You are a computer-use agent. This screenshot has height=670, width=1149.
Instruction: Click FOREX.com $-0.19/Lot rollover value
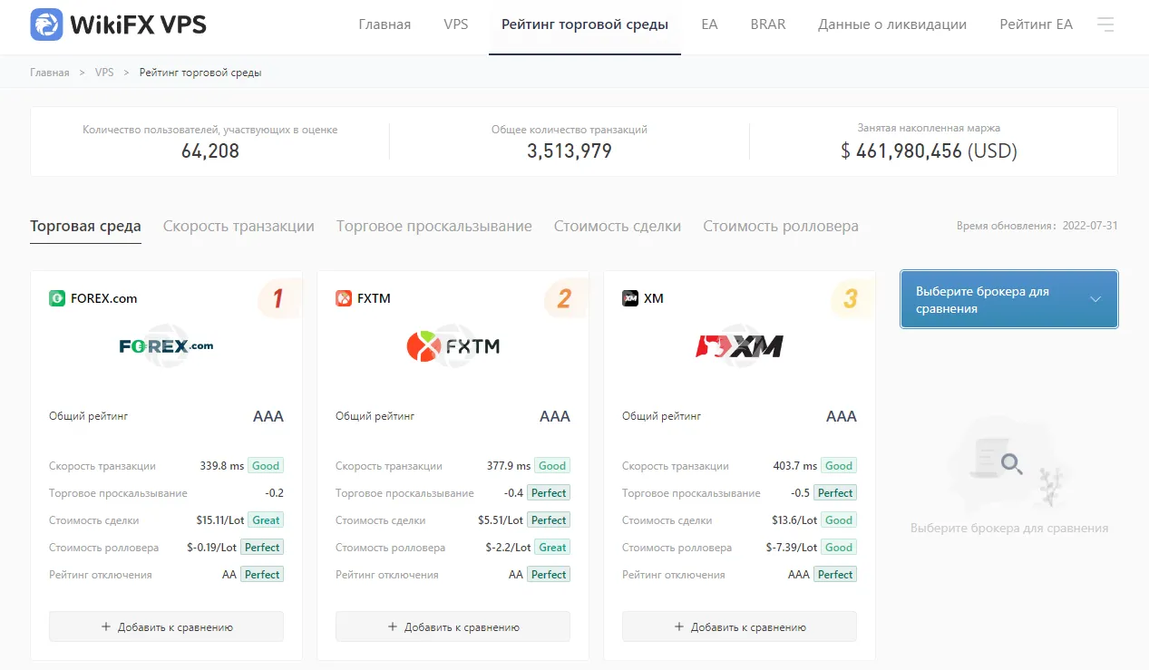[211, 548]
